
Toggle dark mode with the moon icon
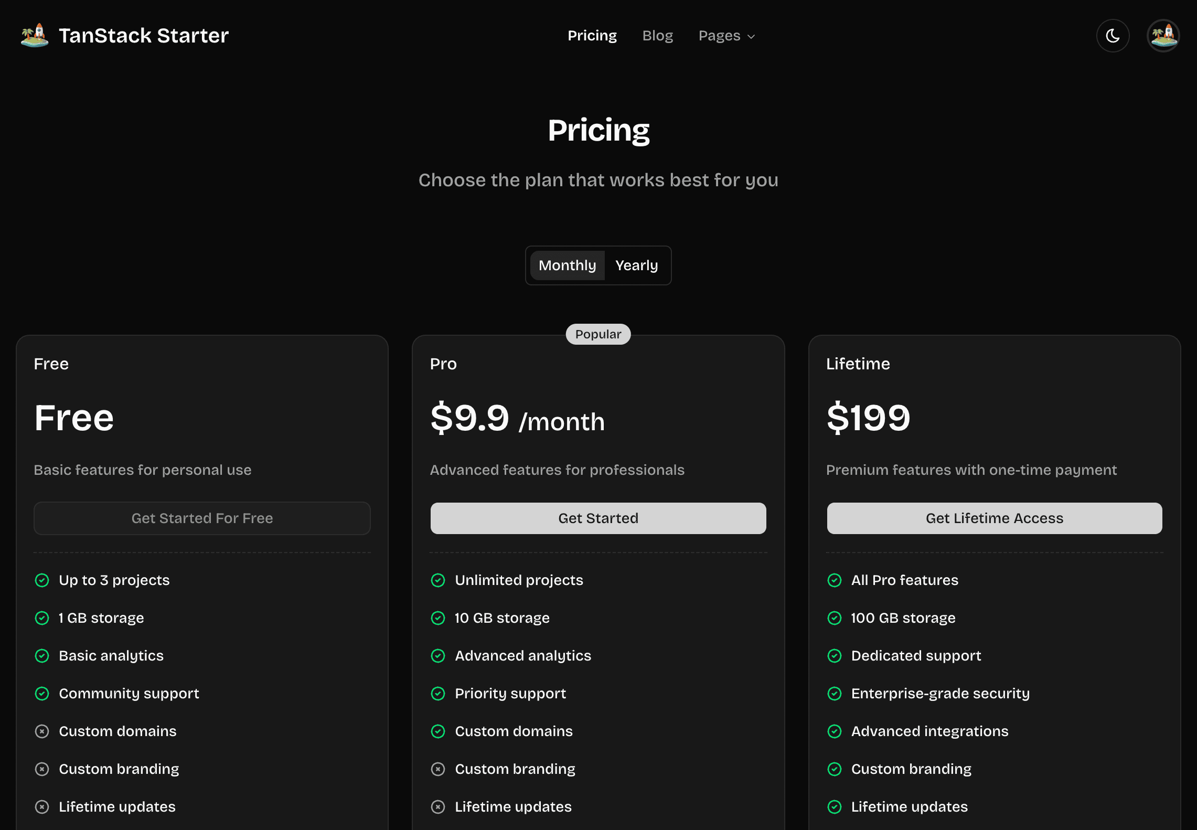point(1113,35)
